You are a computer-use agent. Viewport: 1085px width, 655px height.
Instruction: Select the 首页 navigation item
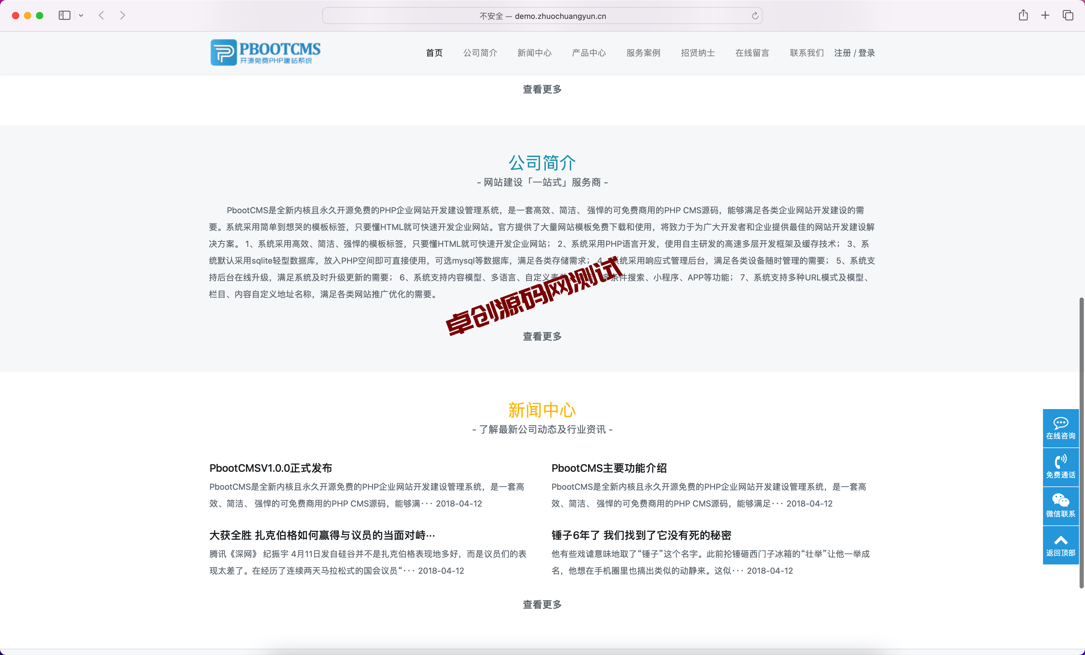[434, 53]
